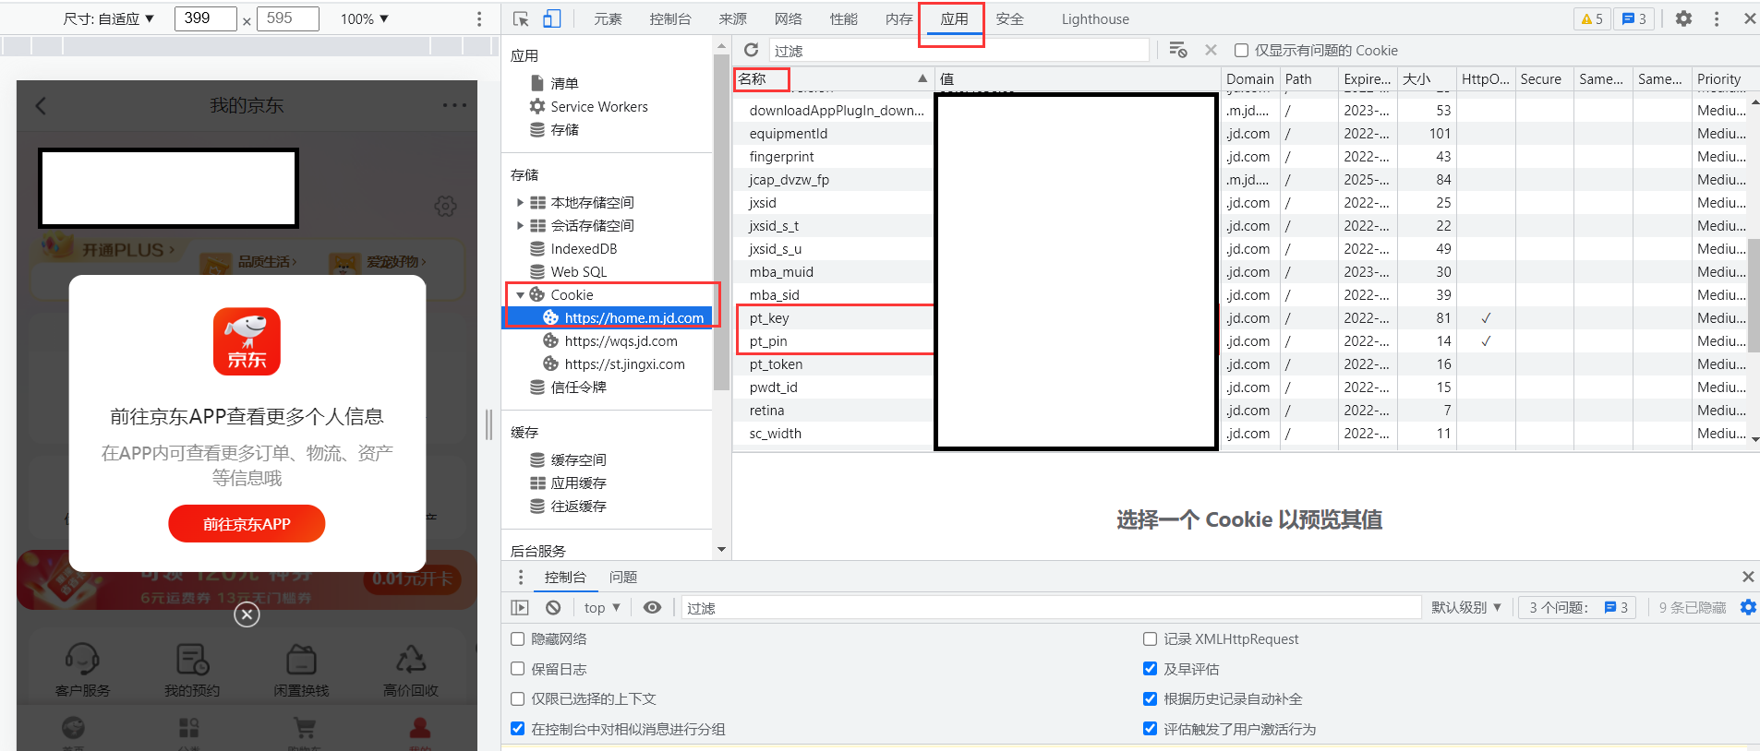The width and height of the screenshot is (1760, 751).
Task: Click 3 个问题 issues button
Action: 1577,607
